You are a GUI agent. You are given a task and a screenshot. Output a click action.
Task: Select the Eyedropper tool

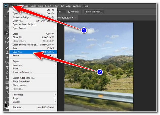7,43
